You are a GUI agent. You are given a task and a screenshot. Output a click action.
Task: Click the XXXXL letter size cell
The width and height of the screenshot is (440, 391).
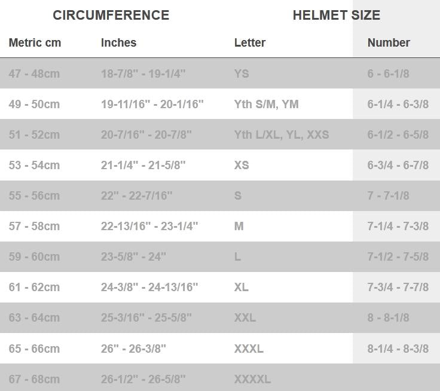(x=252, y=379)
